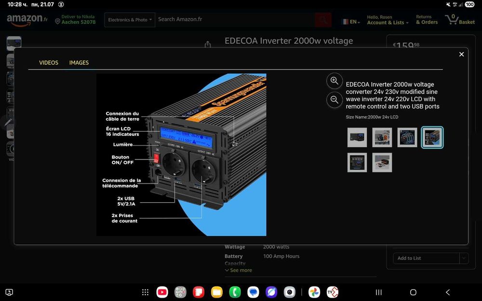482x301 pixels.
Task: Select top product thumbnail in background sidebar
Action: pyautogui.click(x=14, y=43)
